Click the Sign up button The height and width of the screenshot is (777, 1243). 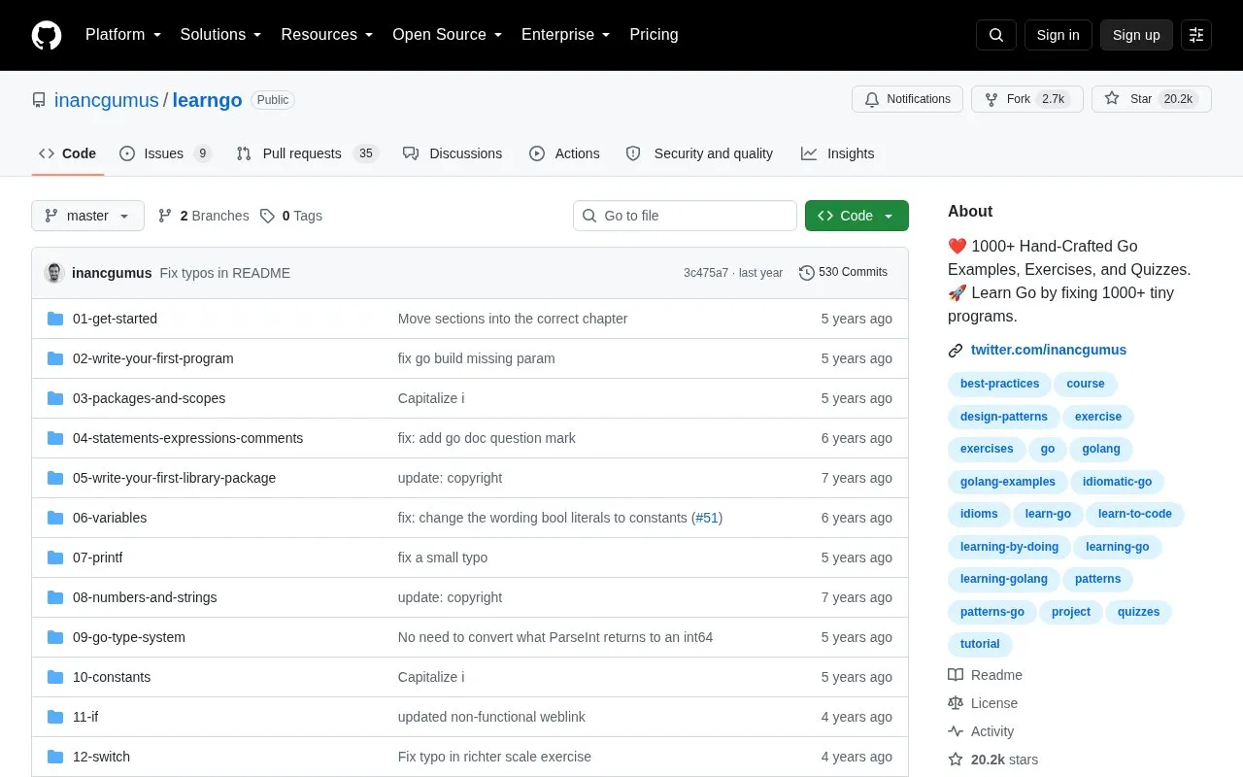click(x=1136, y=35)
